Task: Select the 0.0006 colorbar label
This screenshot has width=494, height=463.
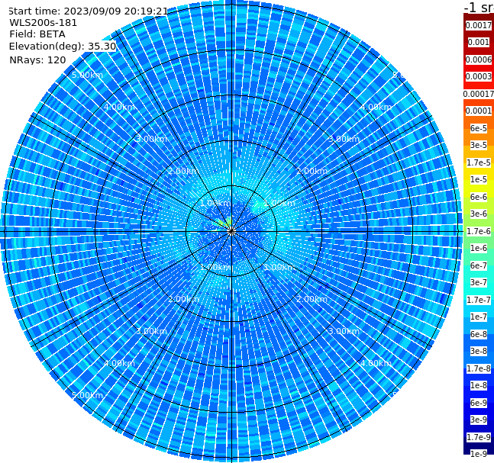Action: [479, 59]
